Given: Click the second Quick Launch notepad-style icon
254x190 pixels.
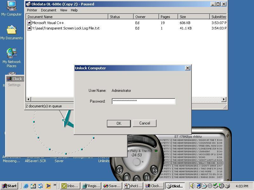Looking at the screenshot, I should click(33, 186).
